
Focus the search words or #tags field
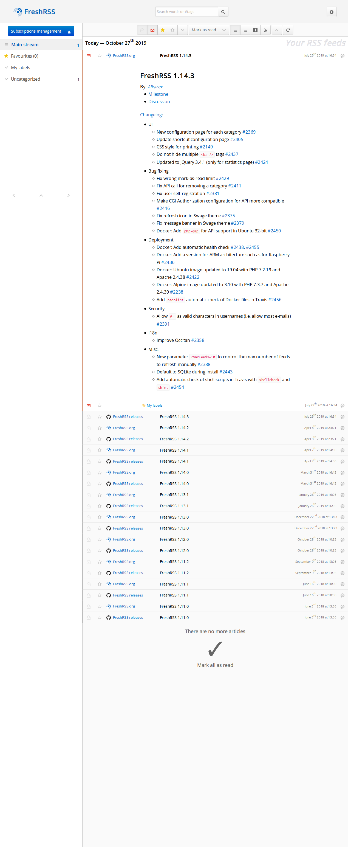[x=187, y=12]
